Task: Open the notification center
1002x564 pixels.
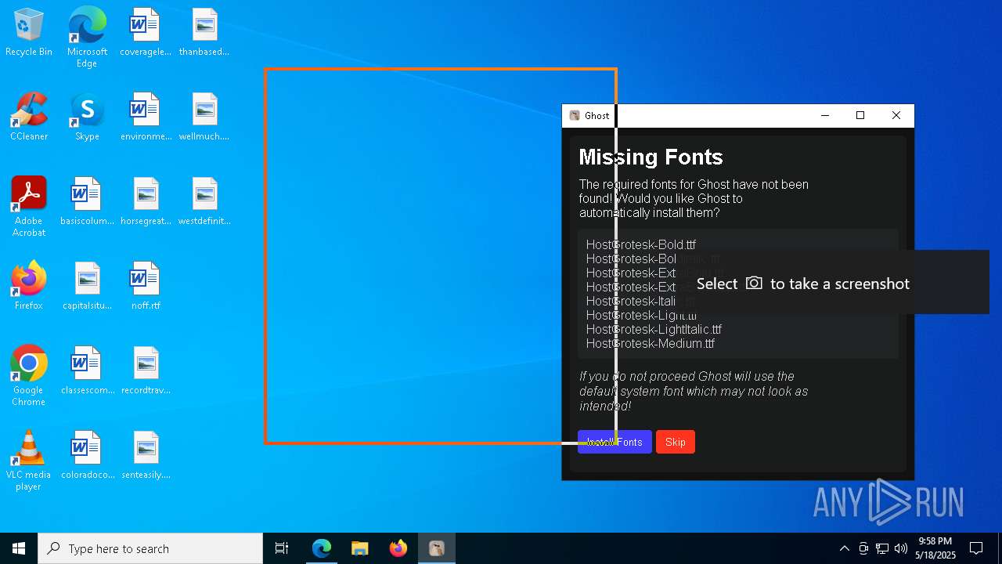Action: [x=976, y=548]
